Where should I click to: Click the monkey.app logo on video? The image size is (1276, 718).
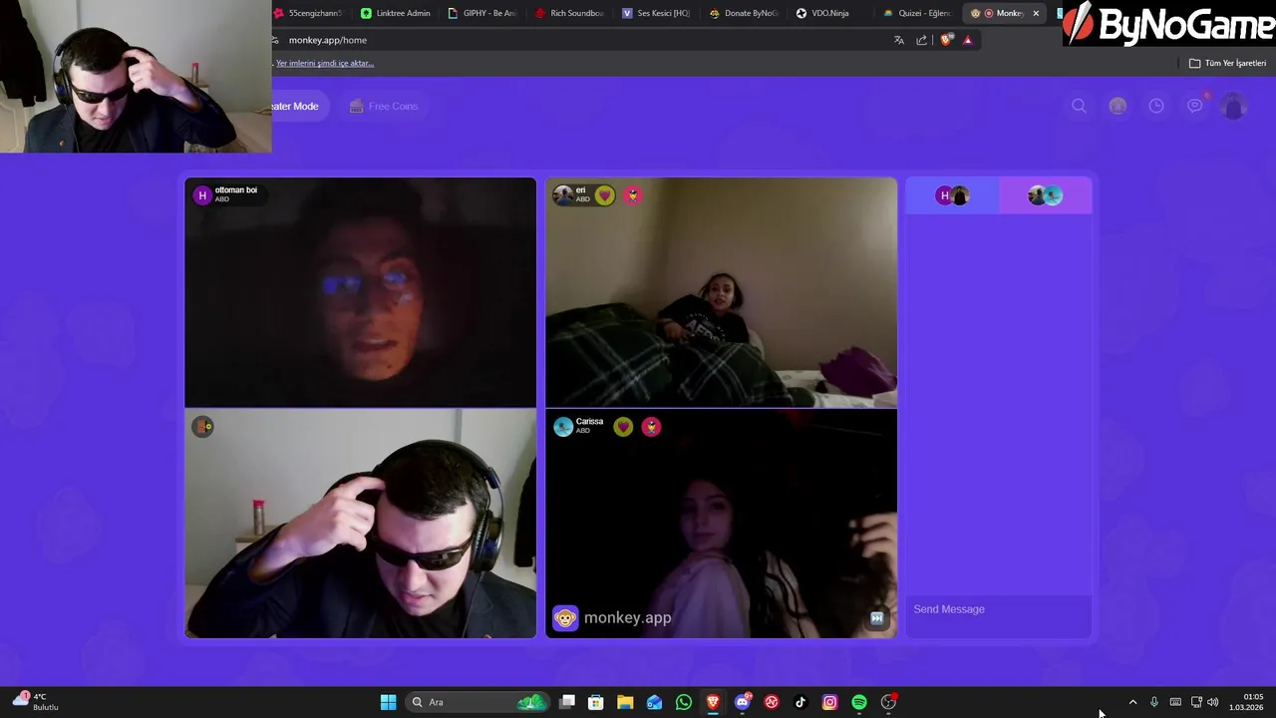(612, 618)
